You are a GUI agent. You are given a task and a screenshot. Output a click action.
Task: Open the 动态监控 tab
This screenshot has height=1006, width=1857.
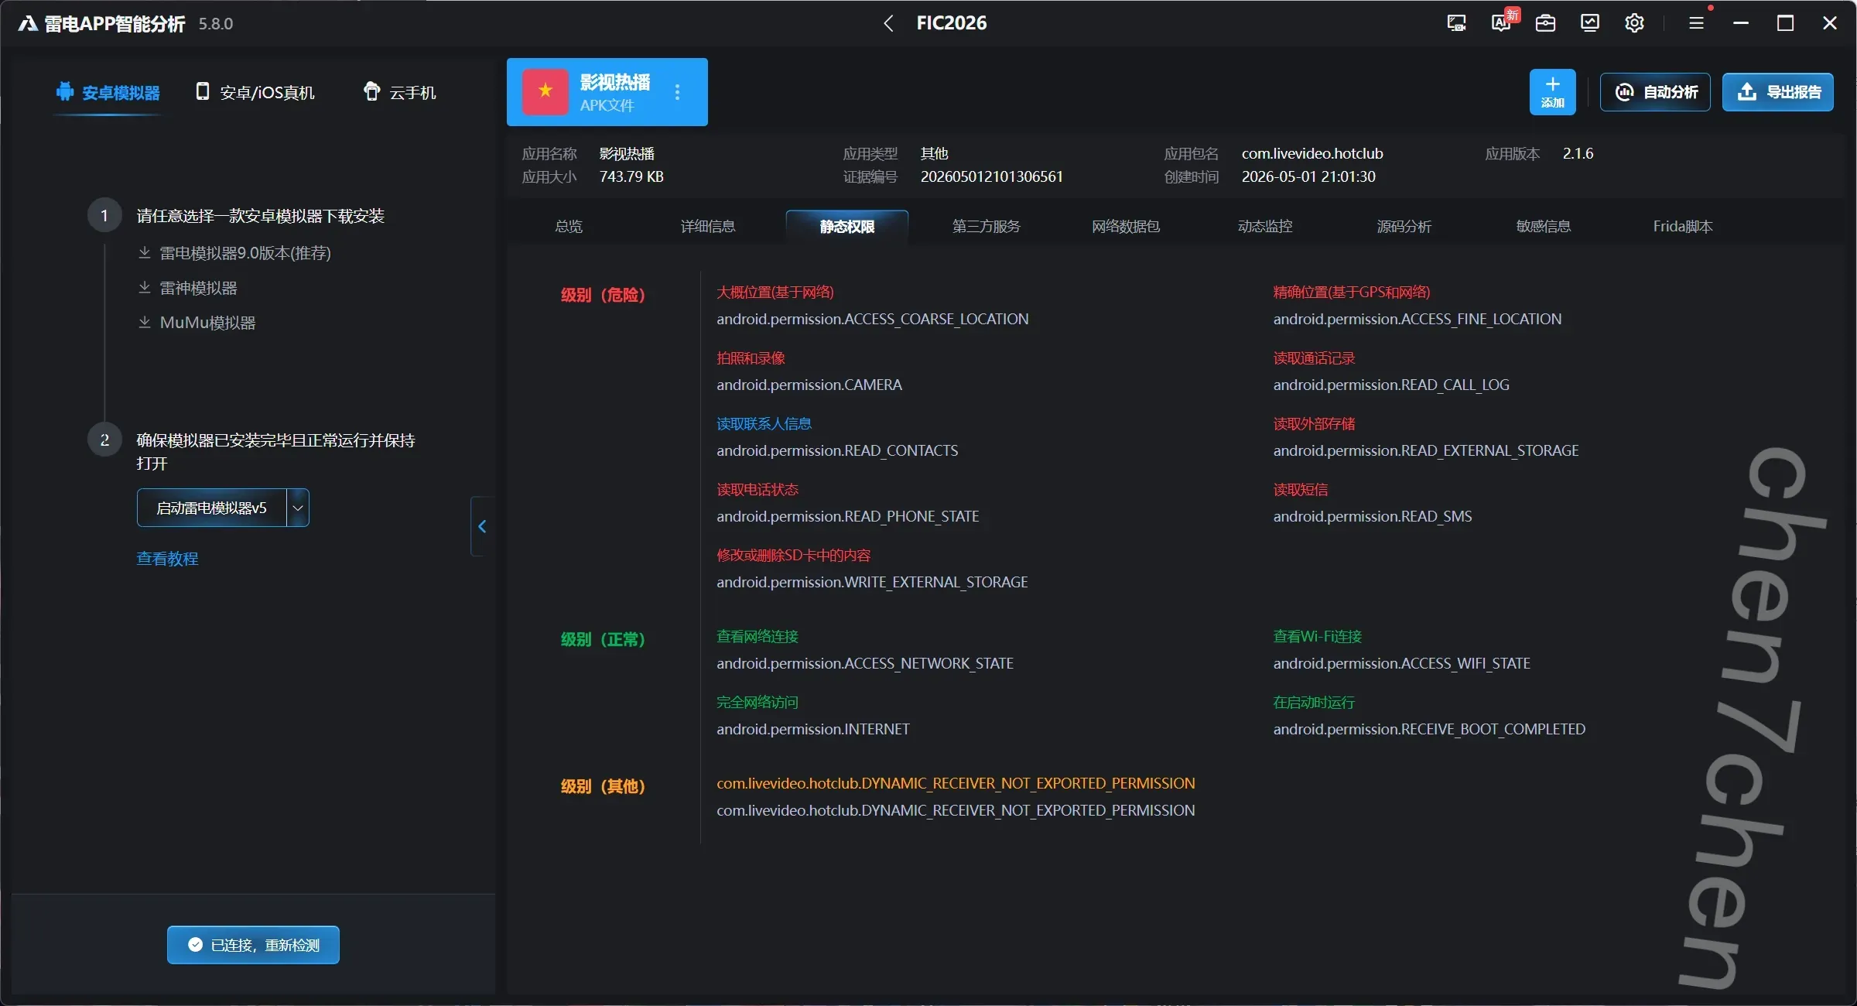(1265, 226)
